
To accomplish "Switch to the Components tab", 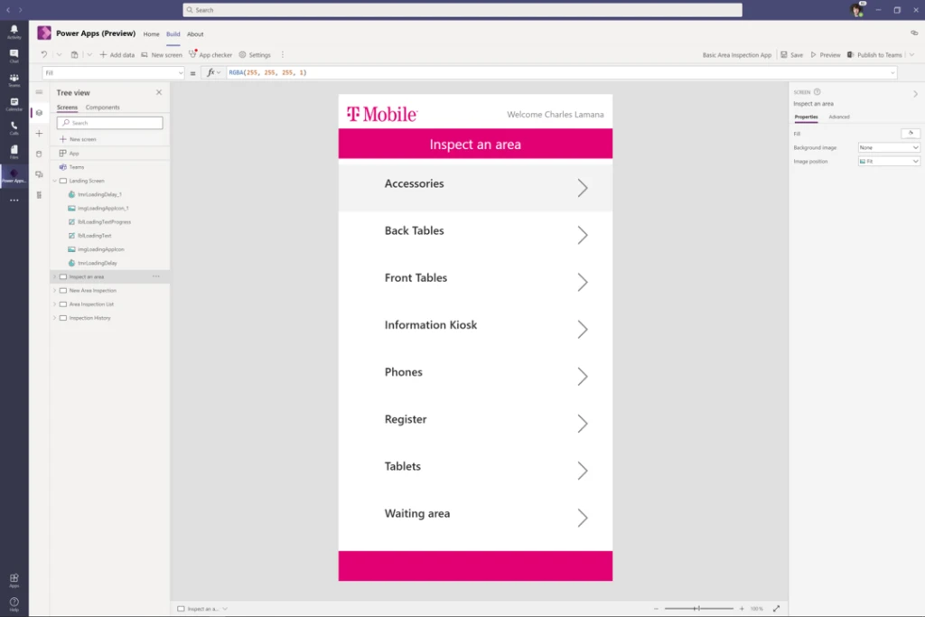I will [102, 108].
